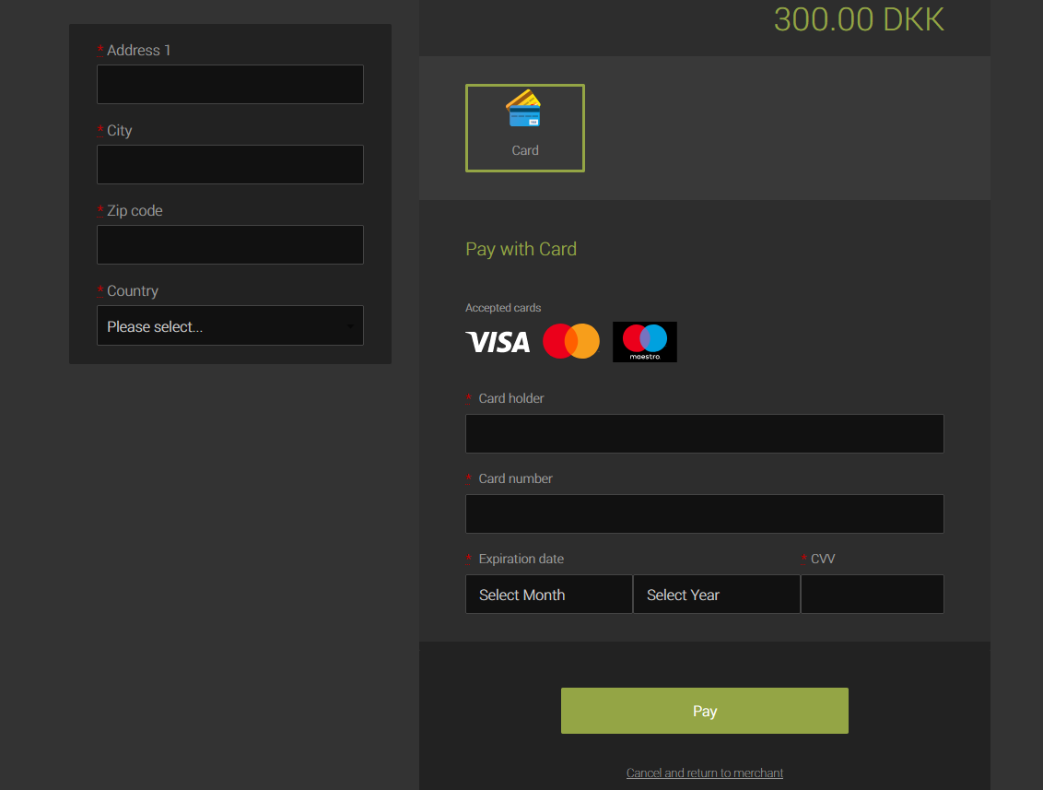Focus the Zip code field
This screenshot has width=1043, height=790.
point(229,245)
